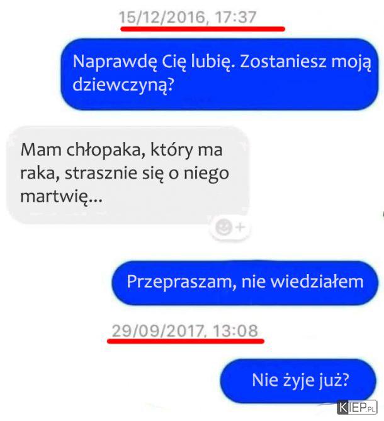Viewport: 384px width, 421px height.
Task: Click the word 'wiedziałem' in apology message
Action: pos(317,282)
